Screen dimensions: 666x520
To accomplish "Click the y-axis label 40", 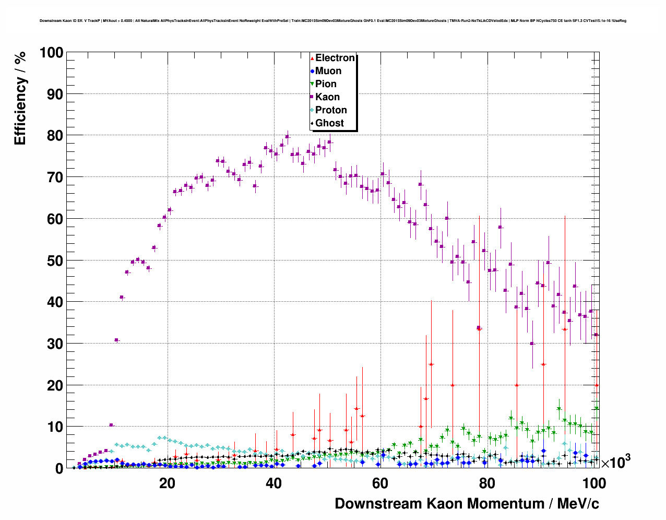I will (55, 302).
